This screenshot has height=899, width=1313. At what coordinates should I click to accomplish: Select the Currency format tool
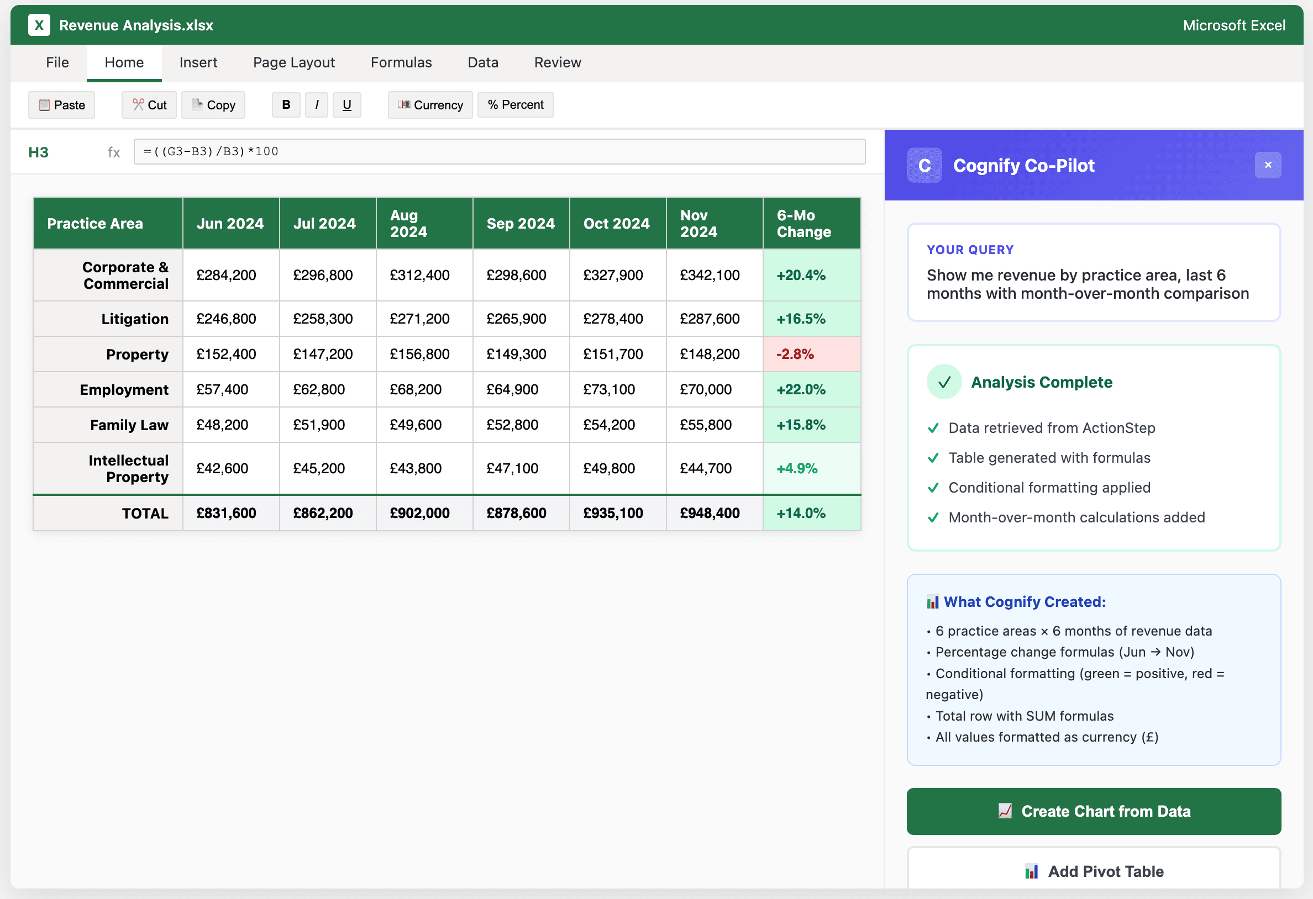pyautogui.click(x=429, y=104)
